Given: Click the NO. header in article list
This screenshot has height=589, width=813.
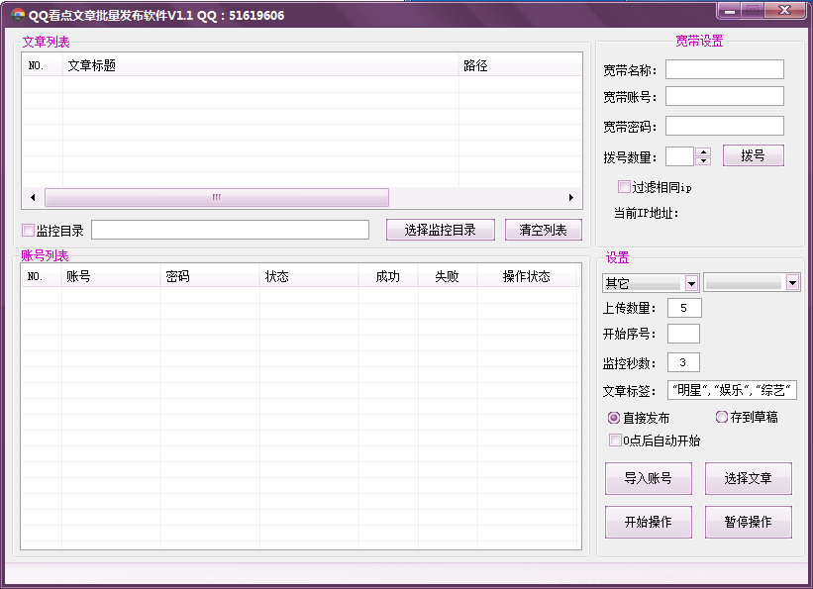Looking at the screenshot, I should 43,65.
